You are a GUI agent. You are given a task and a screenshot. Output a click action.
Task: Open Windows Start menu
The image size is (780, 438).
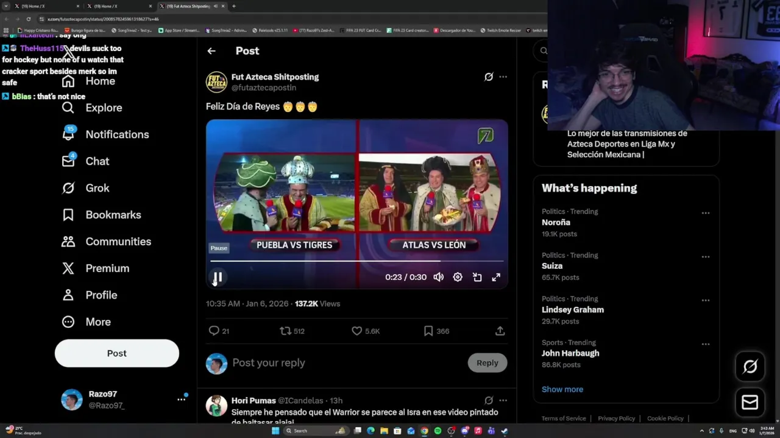pyautogui.click(x=275, y=431)
